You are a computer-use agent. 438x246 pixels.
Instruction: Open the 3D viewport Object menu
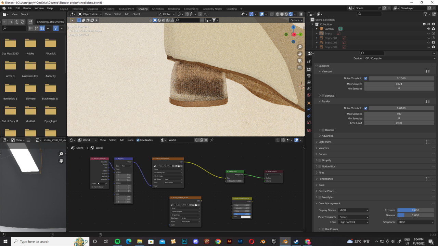(x=136, y=14)
